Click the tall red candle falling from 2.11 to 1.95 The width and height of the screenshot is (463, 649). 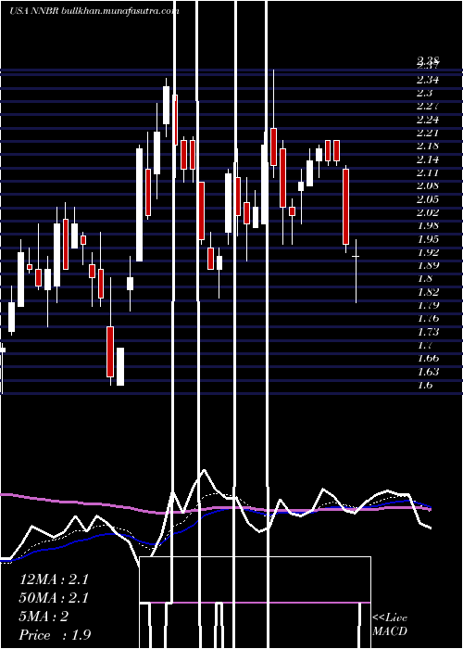(346, 207)
